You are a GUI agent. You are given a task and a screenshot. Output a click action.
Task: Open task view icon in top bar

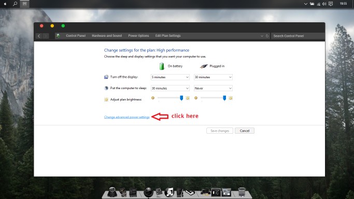coord(24,4)
